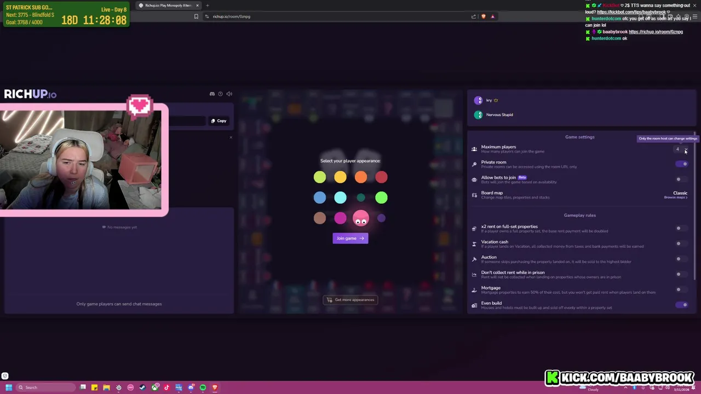The image size is (701, 394).
Task: Click the Maximum players people icon
Action: pyautogui.click(x=474, y=149)
